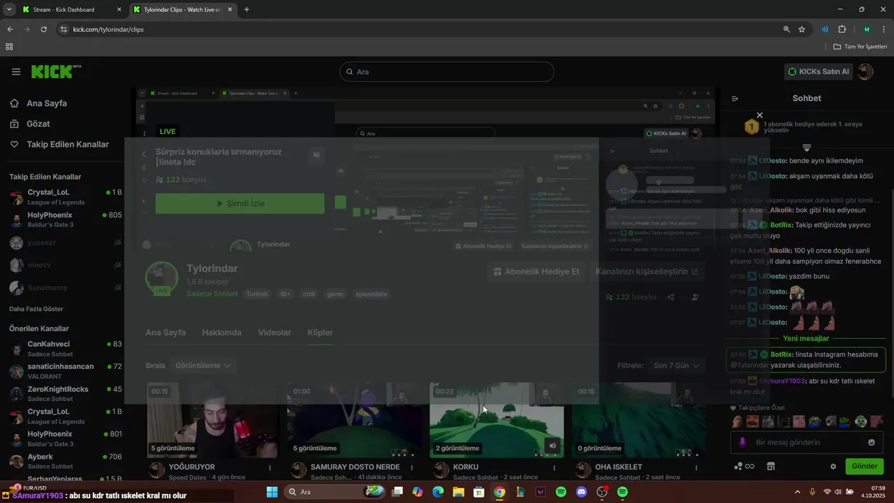The image size is (894, 503).
Task: Toggle sound on KORKU clip
Action: coord(552,446)
